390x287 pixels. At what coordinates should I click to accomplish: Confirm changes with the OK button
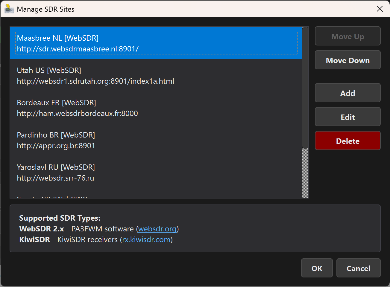317,268
